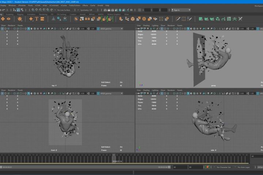
Task: Switch to the Motion Graphics shelf tab
Action: 114,14
